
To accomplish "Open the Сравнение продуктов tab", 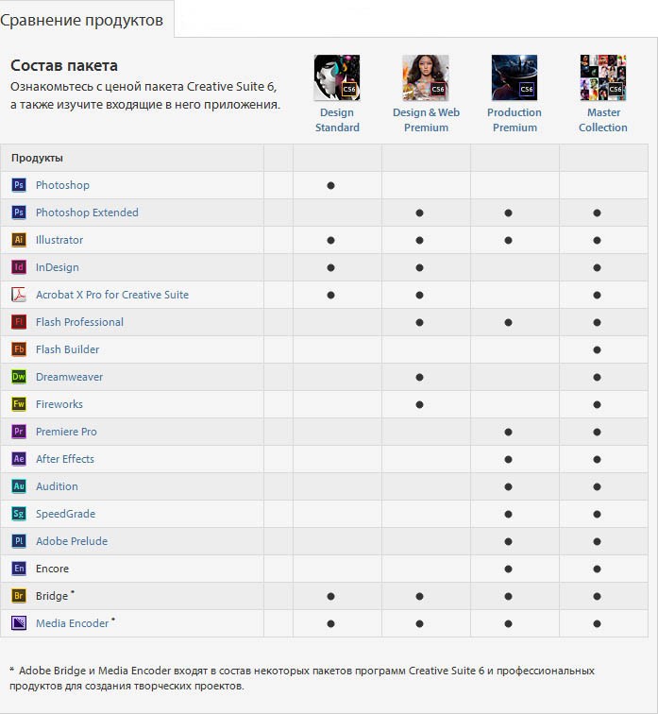I will click(x=82, y=20).
